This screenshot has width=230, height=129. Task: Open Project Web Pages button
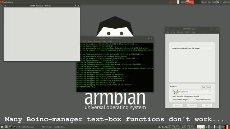point(180,100)
